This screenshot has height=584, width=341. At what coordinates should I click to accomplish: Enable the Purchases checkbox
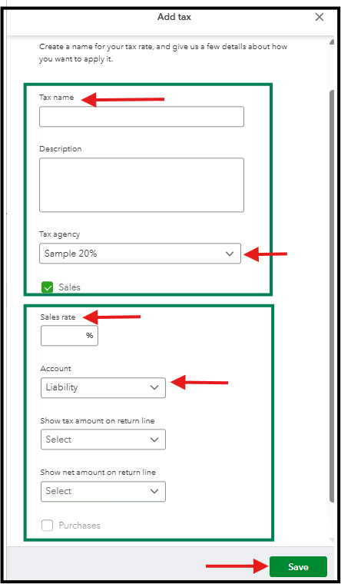pos(48,526)
